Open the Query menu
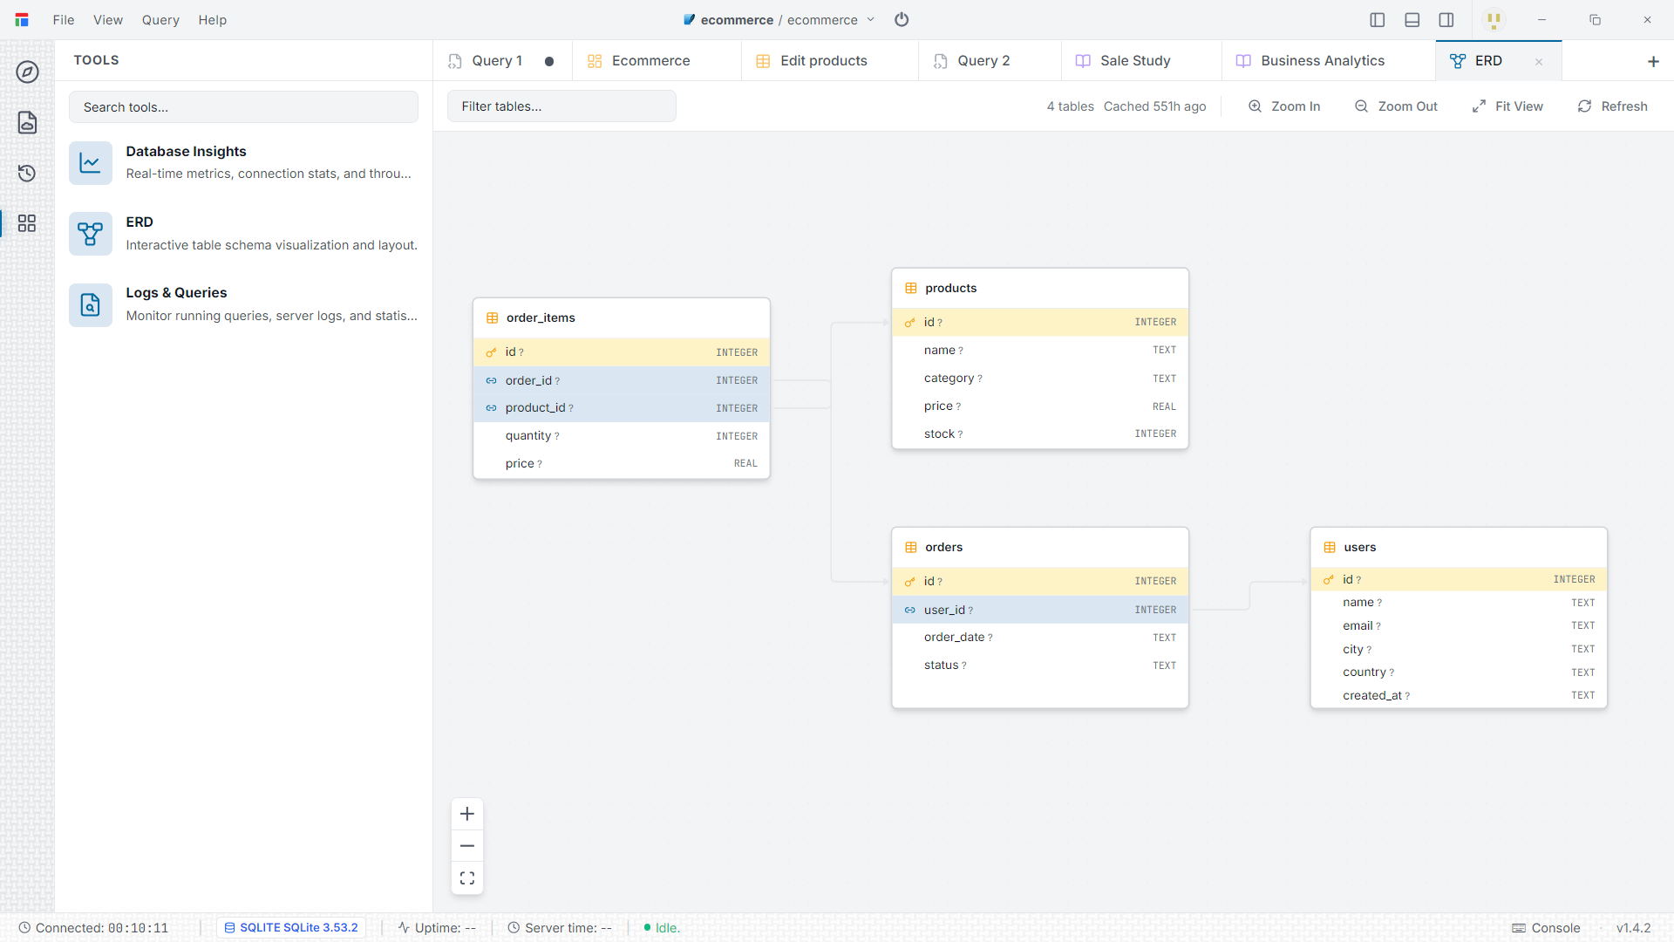Screen dimensions: 1674x942 coord(160,19)
